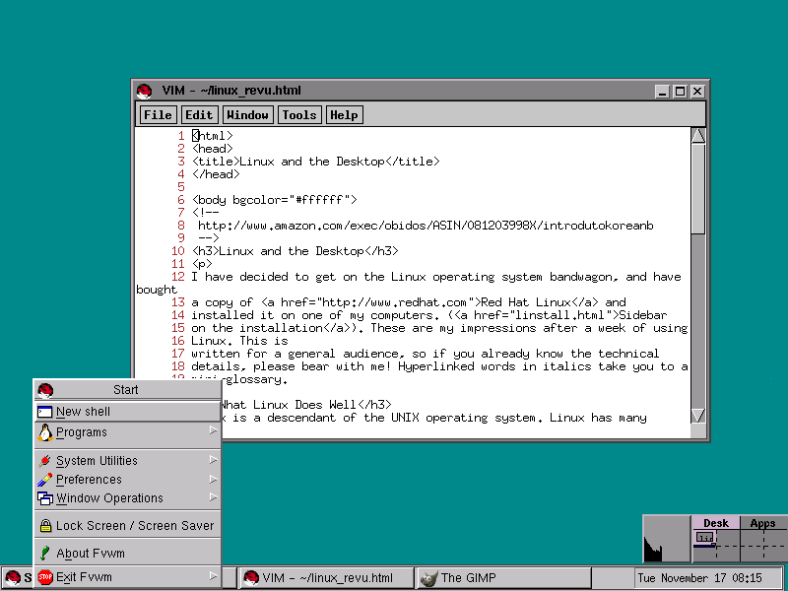The width and height of the screenshot is (788, 591).
Task: Click the red stop sign icon
Action: click(45, 577)
